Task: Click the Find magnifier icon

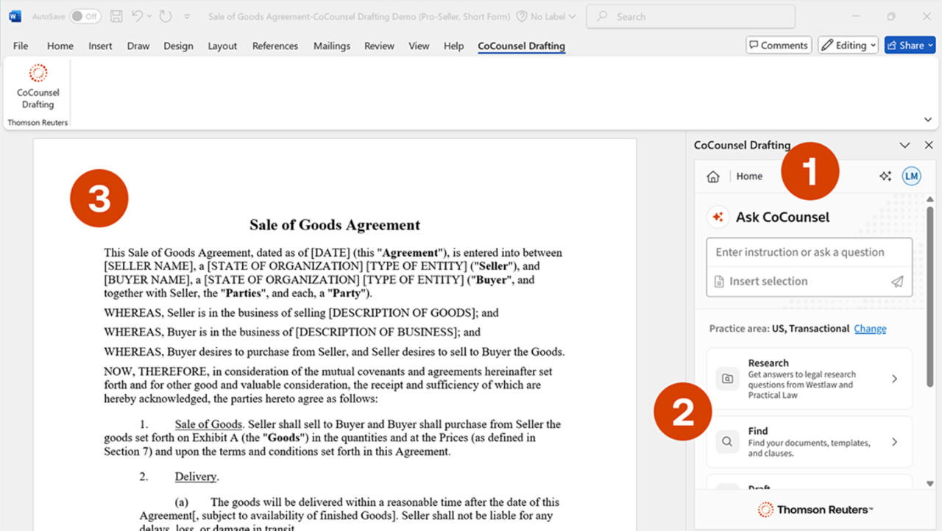Action: (727, 442)
